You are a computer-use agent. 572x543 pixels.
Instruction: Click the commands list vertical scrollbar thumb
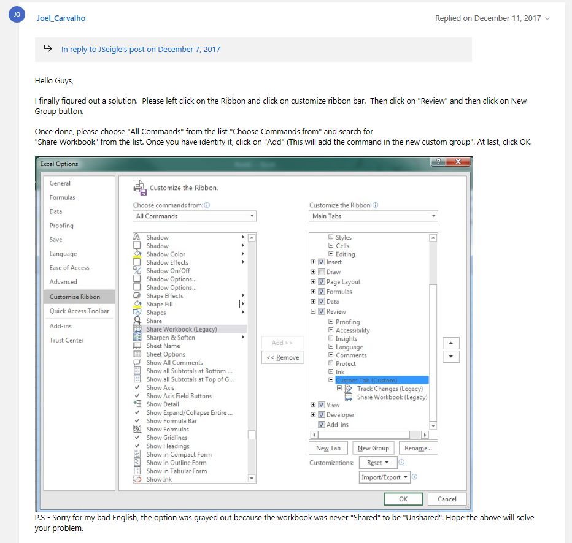[x=252, y=435]
